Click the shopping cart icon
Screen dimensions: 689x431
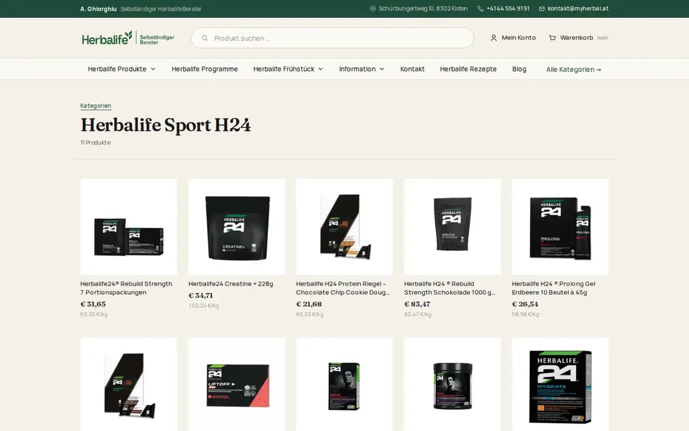(552, 38)
